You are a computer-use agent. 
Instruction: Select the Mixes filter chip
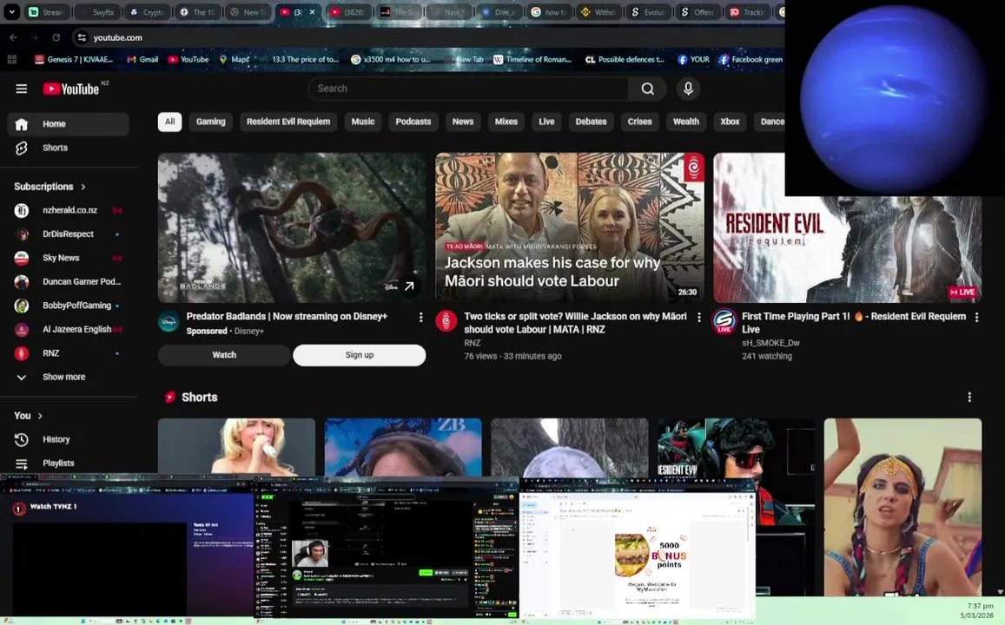pyautogui.click(x=506, y=122)
